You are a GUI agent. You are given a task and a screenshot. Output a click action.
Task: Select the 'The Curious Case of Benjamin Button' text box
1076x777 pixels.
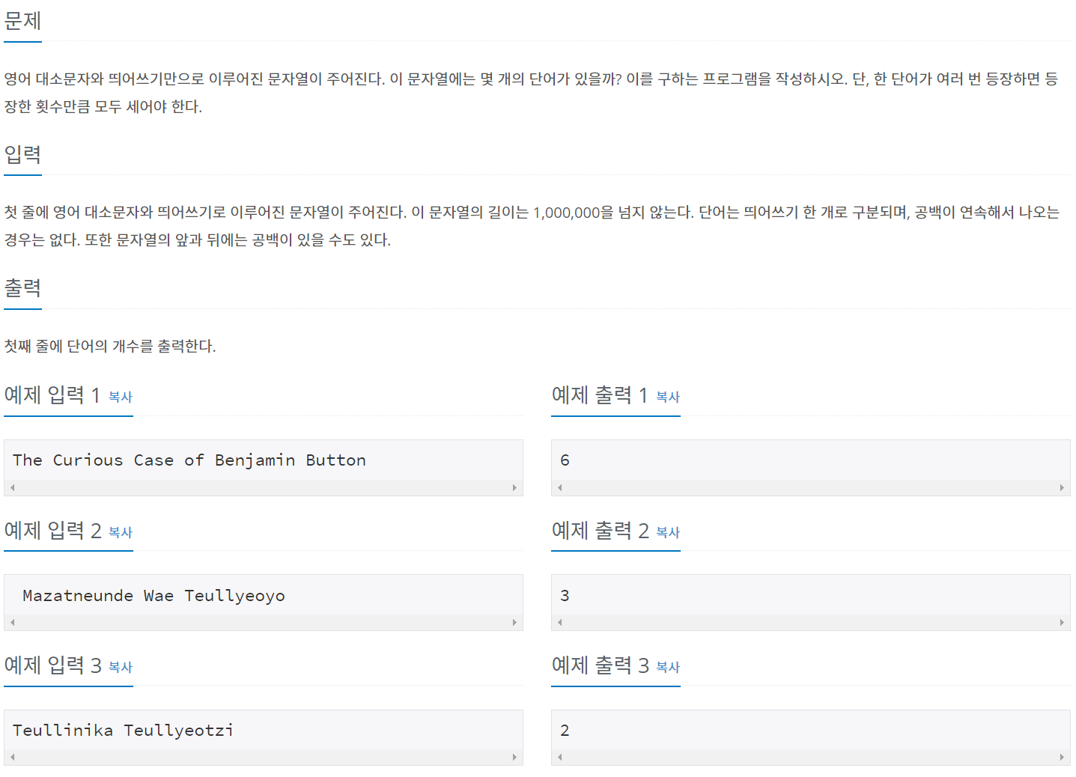262,460
